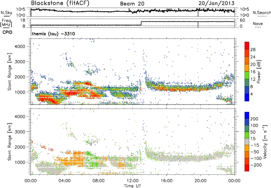Viewport: 271px width, 188px height.
Task: Select the grey segment of Velocity colorbar
Action: (247, 142)
